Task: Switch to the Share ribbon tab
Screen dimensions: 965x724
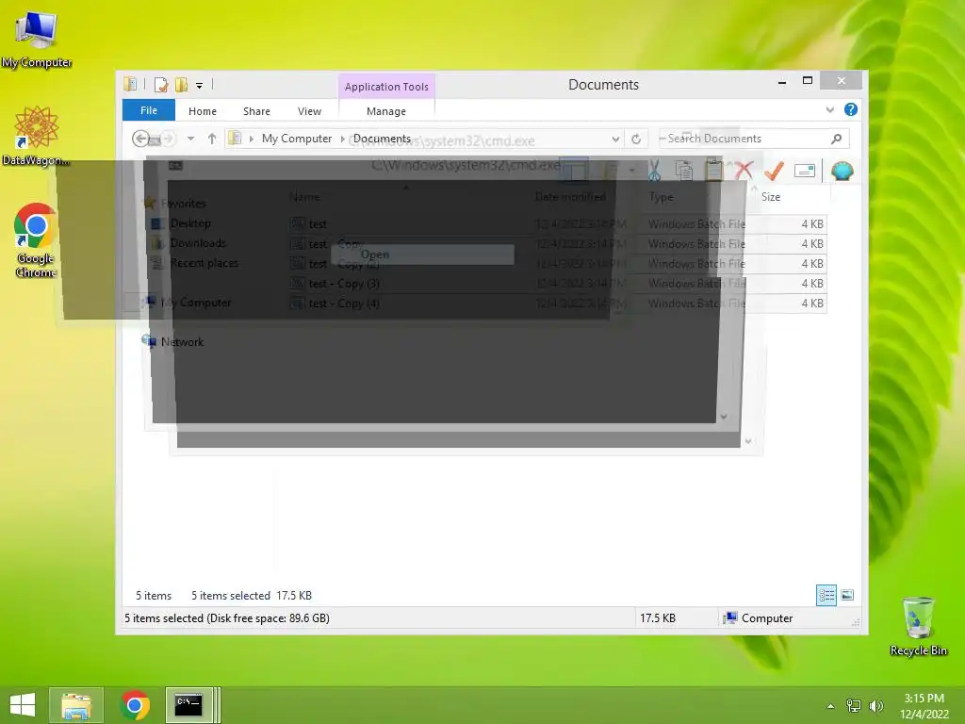Action: 256,111
